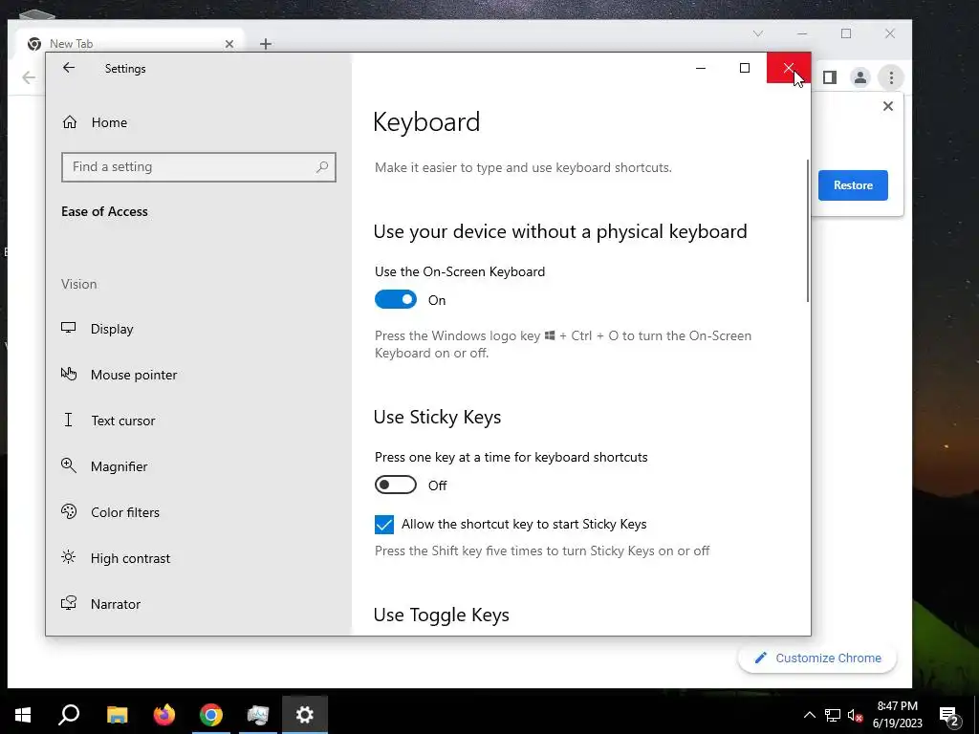This screenshot has width=979, height=734.
Task: Click the Find a setting search box
Action: tap(199, 167)
